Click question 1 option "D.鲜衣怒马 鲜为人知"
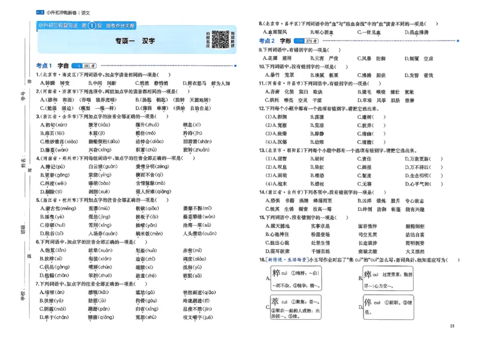This screenshot has width=479, height=339. [206, 83]
